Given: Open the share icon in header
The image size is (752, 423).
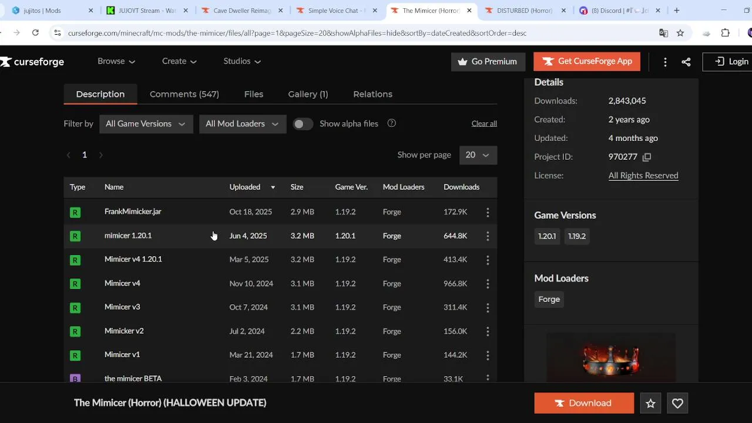Looking at the screenshot, I should [x=686, y=62].
